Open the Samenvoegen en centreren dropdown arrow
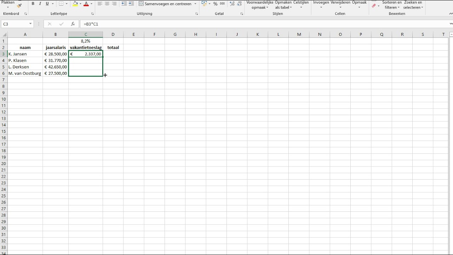 click(195, 4)
